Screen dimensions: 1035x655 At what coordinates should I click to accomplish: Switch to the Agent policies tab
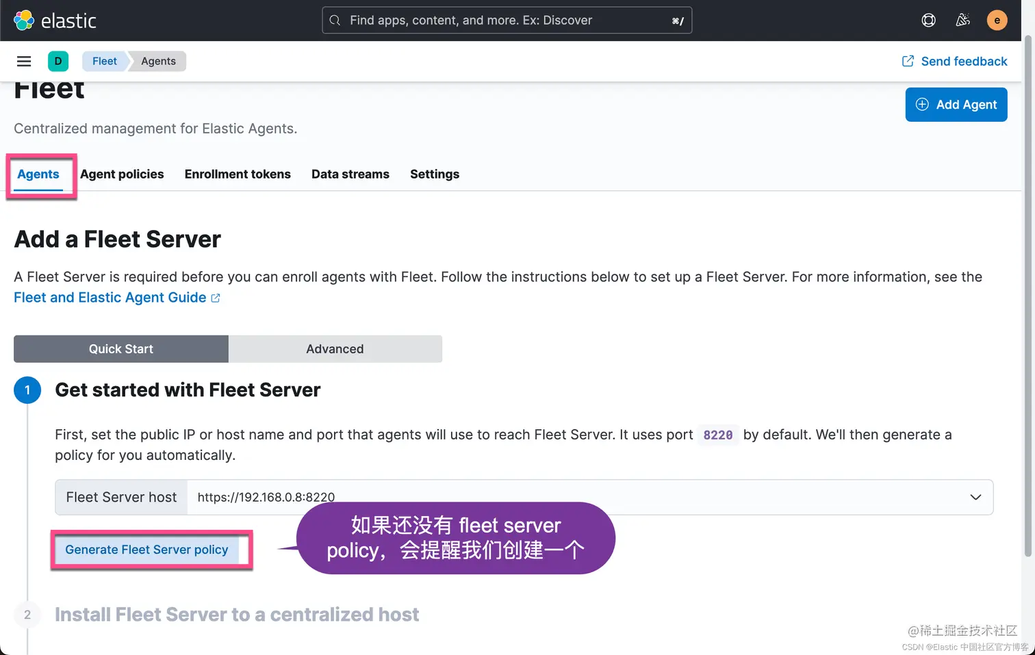[122, 175]
